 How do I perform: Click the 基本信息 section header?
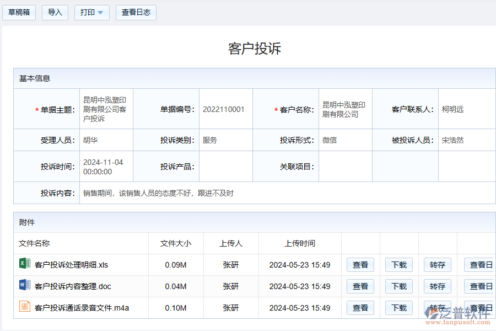pos(35,78)
